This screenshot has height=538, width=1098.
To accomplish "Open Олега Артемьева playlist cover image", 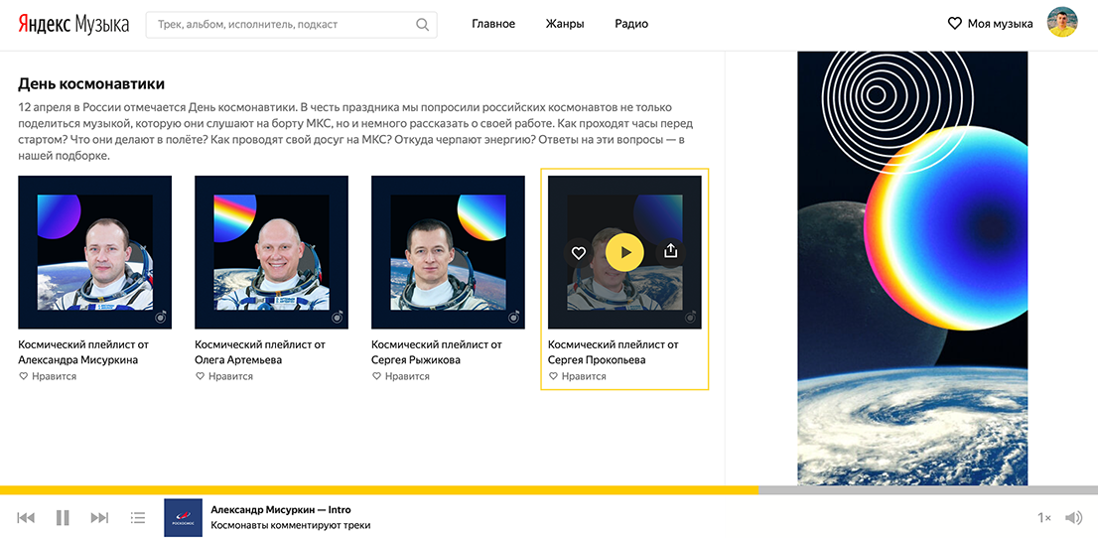I will [271, 252].
